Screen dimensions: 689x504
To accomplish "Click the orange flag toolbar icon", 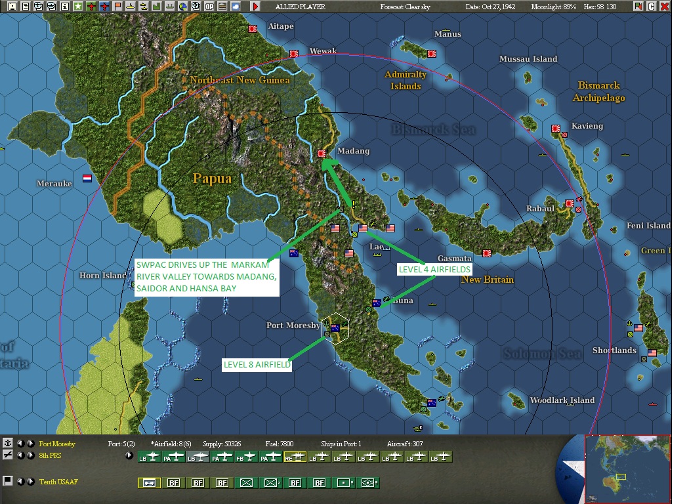I will tap(117, 6).
